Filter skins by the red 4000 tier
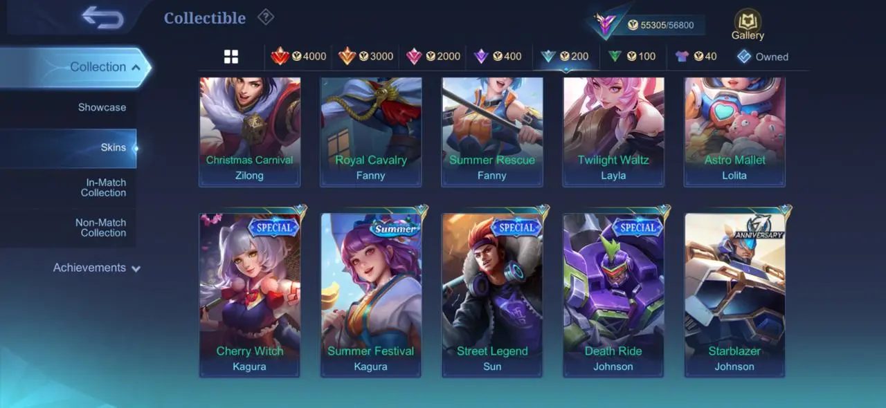 pyautogui.click(x=298, y=56)
